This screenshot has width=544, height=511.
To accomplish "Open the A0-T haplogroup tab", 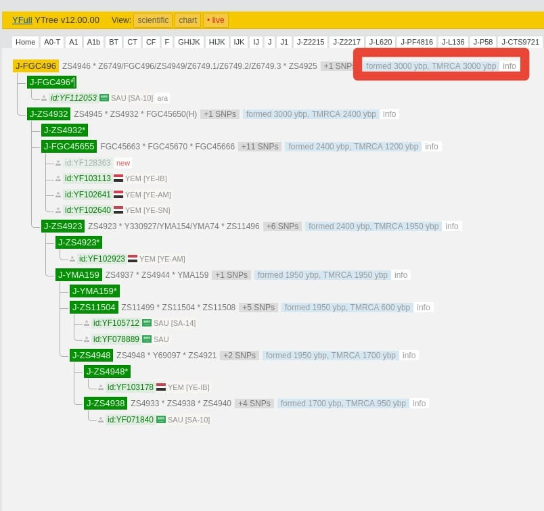I will pos(52,42).
